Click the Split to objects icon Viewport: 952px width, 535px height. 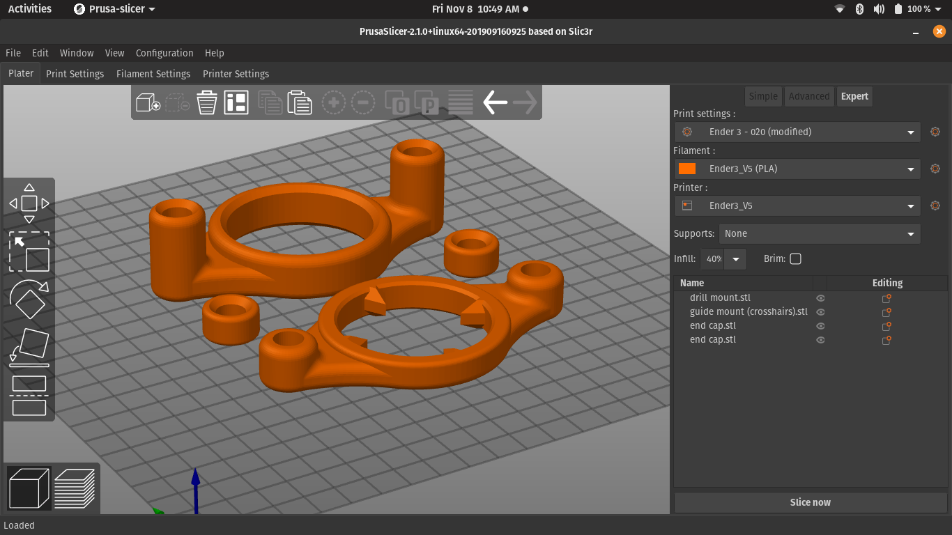pyautogui.click(x=398, y=103)
